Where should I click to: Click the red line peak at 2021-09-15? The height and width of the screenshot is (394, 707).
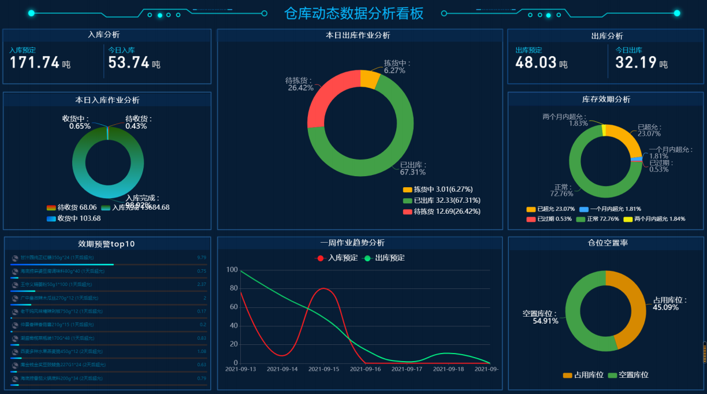[x=325, y=288]
